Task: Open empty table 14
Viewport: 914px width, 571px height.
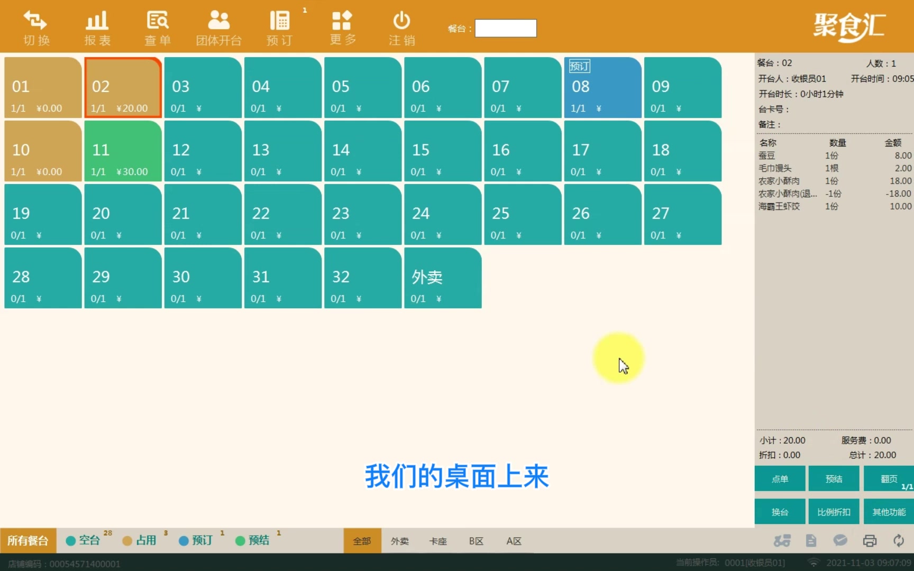Action: [363, 151]
